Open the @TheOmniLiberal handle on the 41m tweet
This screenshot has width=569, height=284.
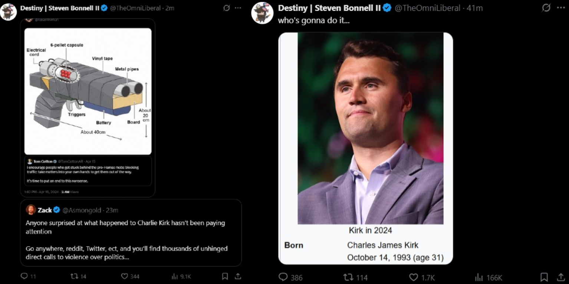[x=427, y=8]
